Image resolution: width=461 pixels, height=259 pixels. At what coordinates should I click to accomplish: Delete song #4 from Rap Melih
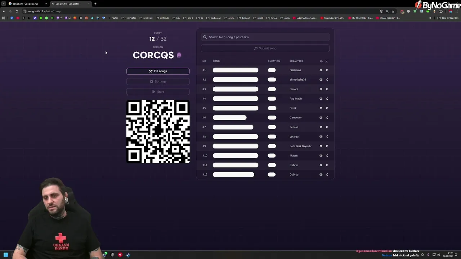tap(327, 99)
